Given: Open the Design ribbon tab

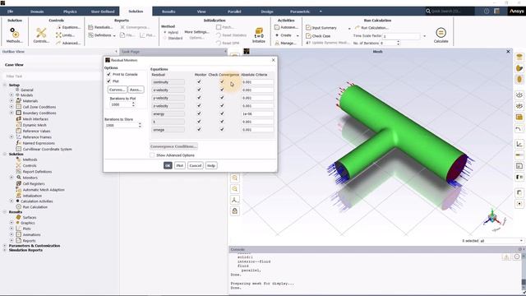Looking at the screenshot, I should (267, 12).
